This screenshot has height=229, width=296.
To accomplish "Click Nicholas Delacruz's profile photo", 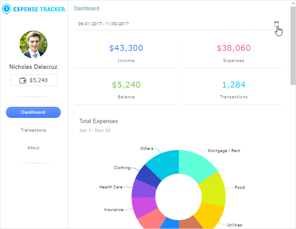I will 33,44.
